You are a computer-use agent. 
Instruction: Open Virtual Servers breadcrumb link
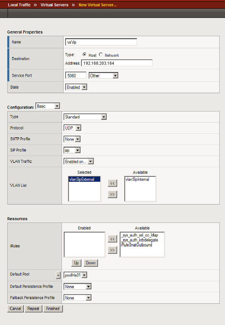pyautogui.click(x=54, y=5)
